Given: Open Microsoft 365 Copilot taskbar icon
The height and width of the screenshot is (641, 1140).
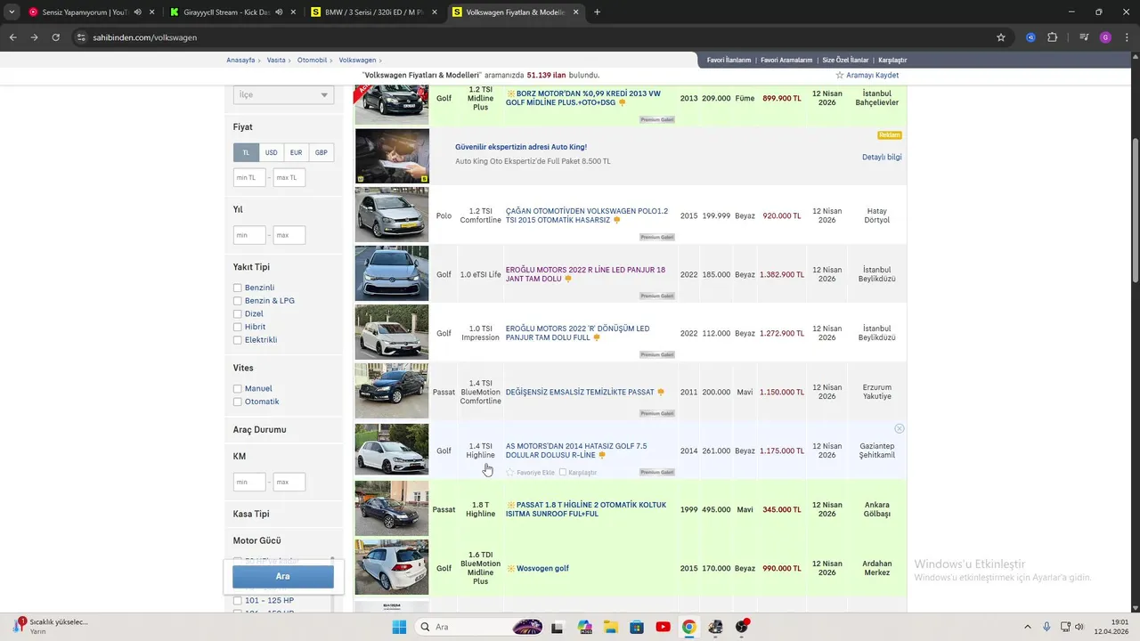Looking at the screenshot, I should pos(584,627).
